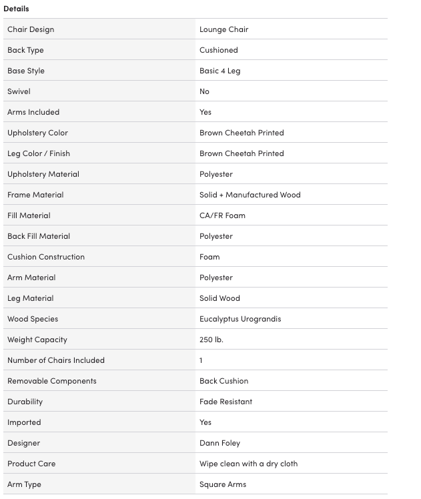Click the Leg Color / Finish label
Screen dimensions: 421x499
39,153
